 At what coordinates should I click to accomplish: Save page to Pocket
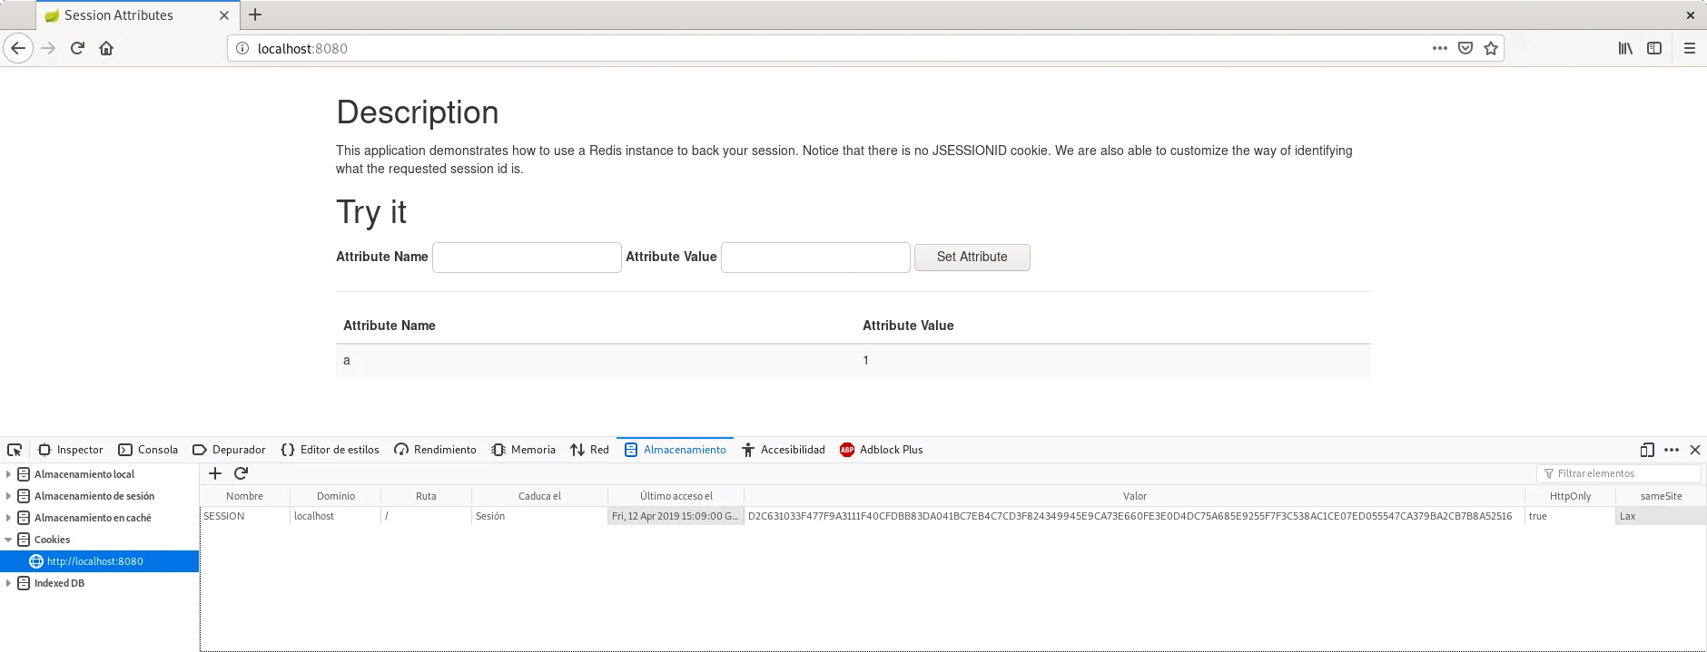pos(1465,48)
